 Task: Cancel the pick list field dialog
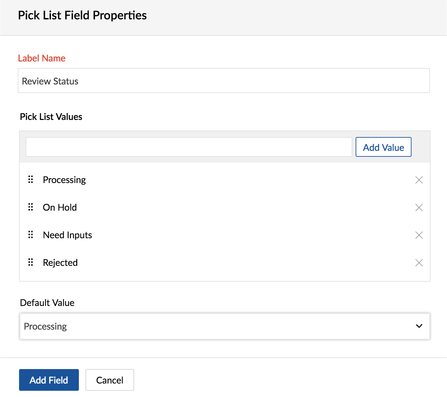(x=109, y=380)
